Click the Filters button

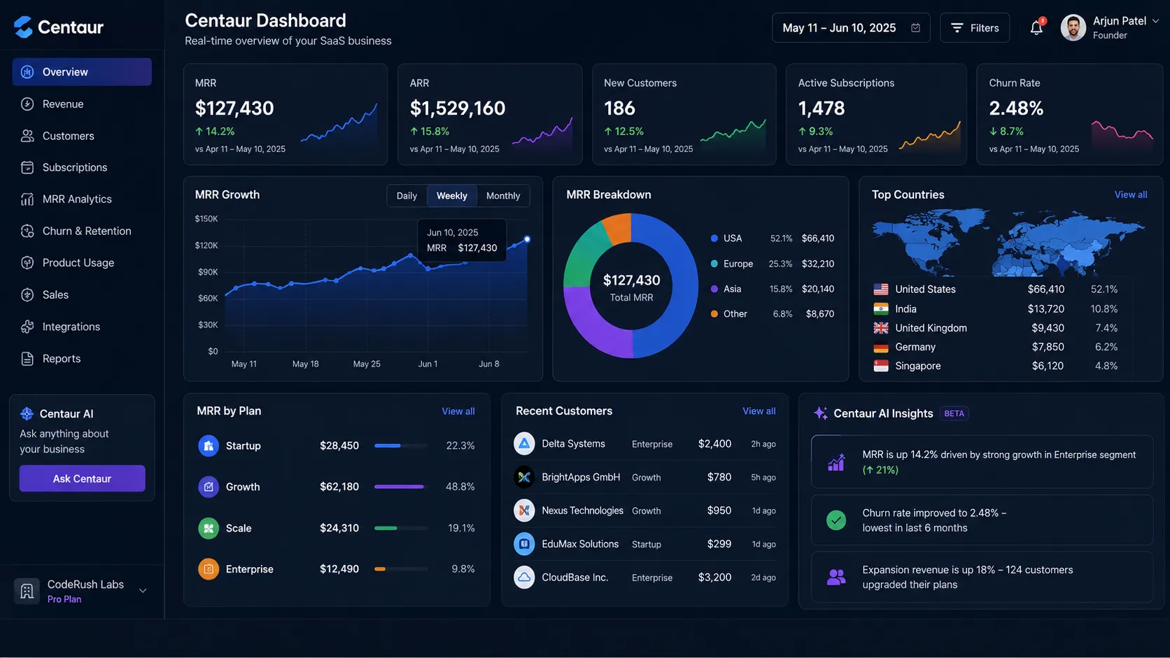(975, 28)
